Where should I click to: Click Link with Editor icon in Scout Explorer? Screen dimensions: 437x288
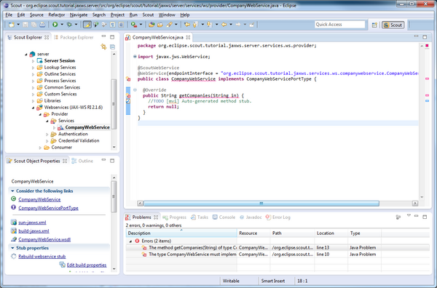pyautogui.click(x=103, y=47)
